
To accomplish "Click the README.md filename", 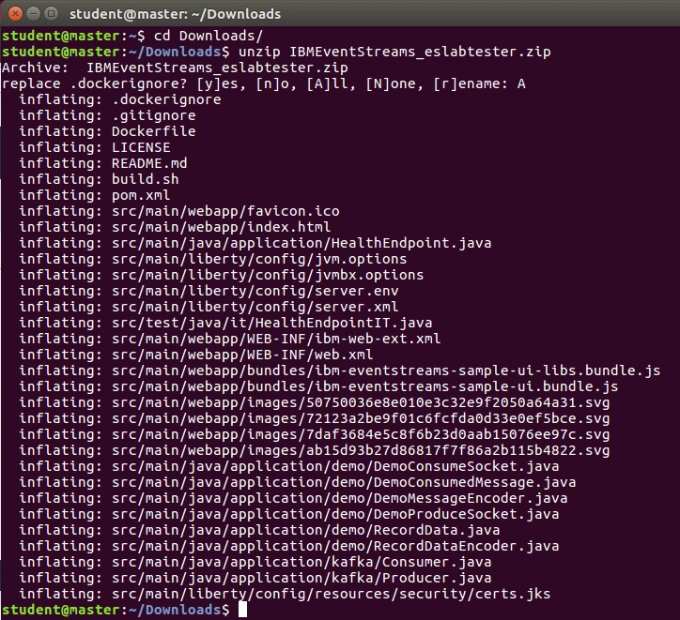I will [x=149, y=163].
